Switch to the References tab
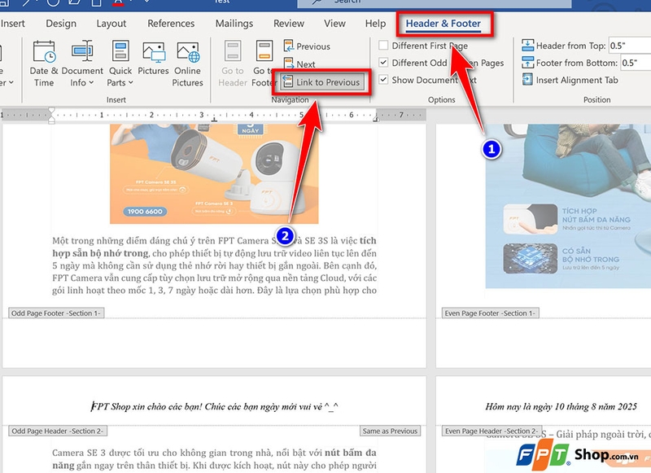Image resolution: width=651 pixels, height=473 pixels. click(x=171, y=24)
